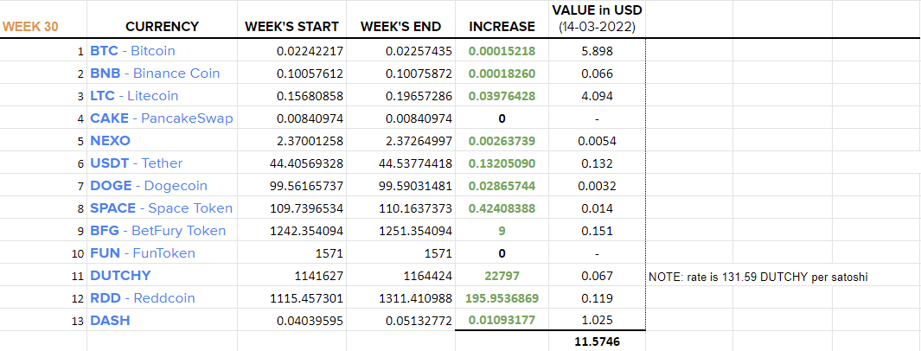Select the BTC - Bitcoin currency cell

(x=162, y=51)
